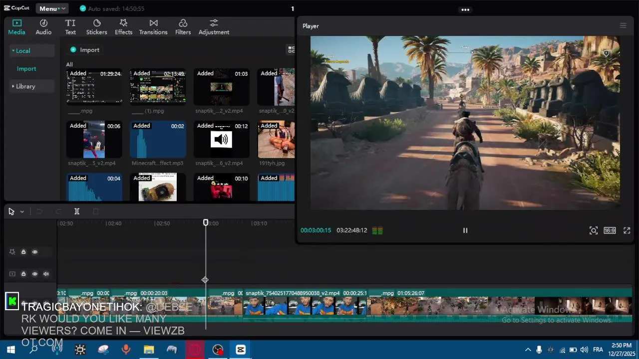Click the Undo icon in timeline toolbar
639x359 pixels.
pos(39,211)
